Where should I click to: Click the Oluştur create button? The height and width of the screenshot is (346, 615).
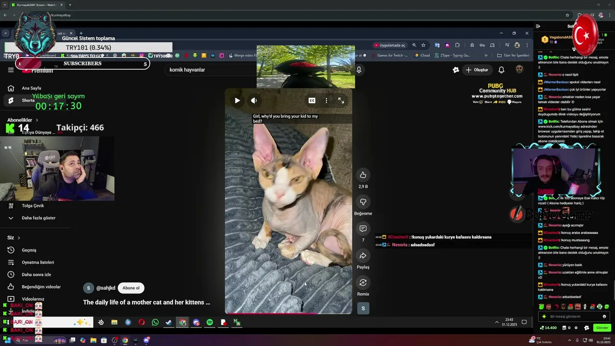pos(477,70)
